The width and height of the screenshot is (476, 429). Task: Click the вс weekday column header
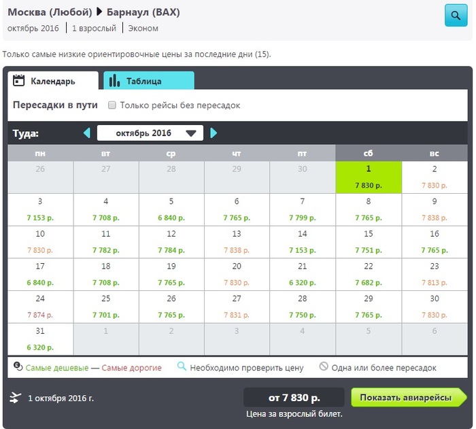coord(435,153)
